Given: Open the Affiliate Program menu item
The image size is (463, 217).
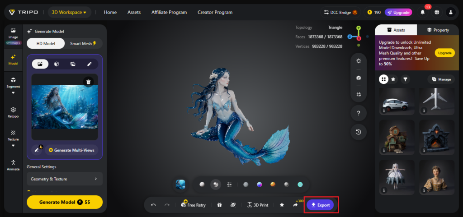Looking at the screenshot, I should (169, 12).
